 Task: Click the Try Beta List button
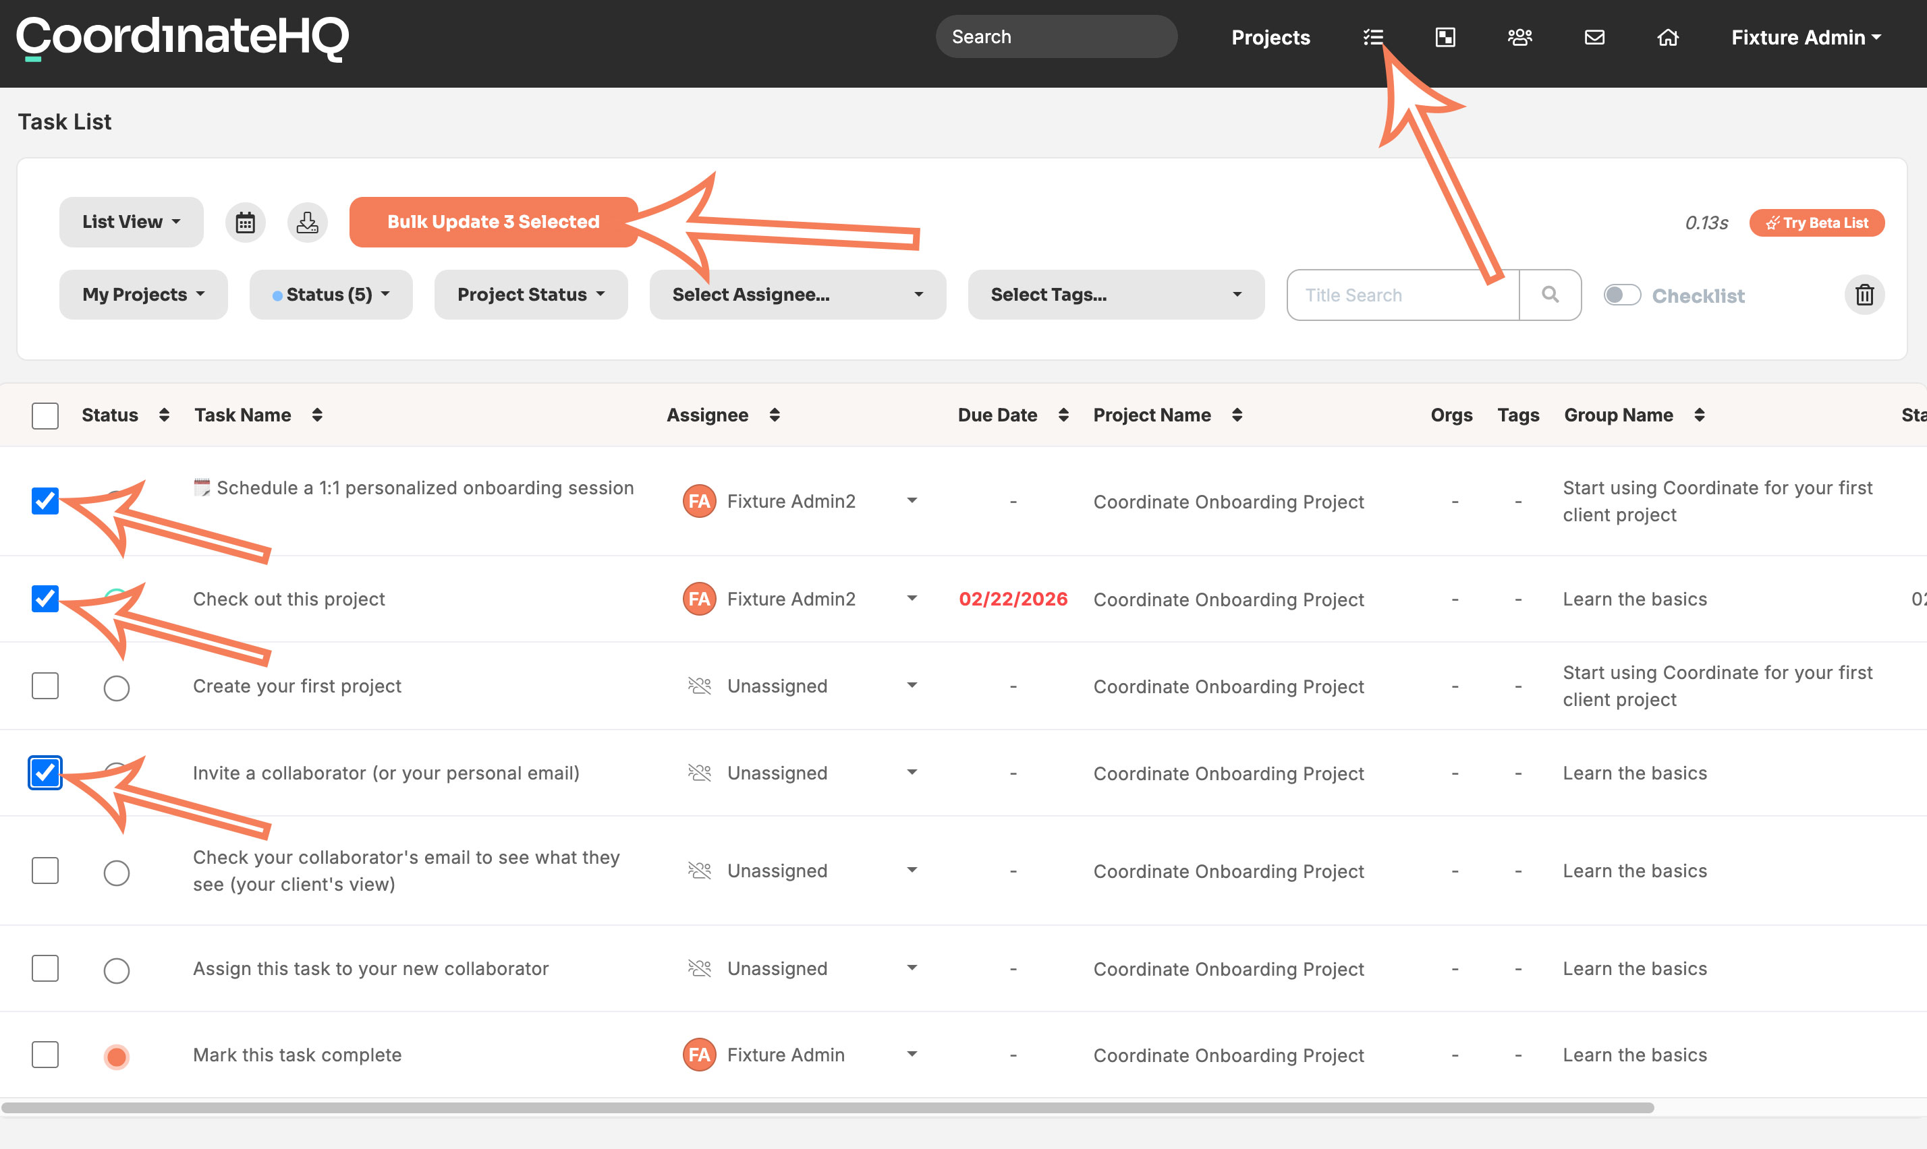1816,223
